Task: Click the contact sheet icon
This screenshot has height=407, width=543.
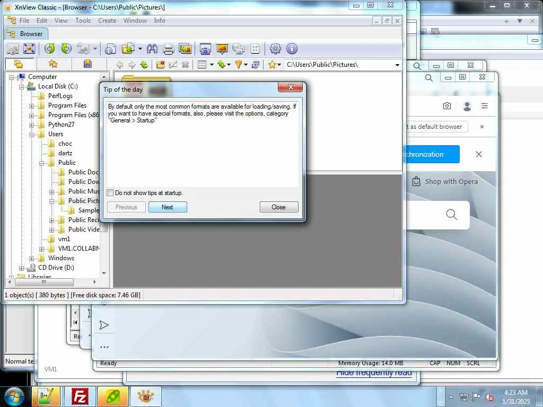Action: (255, 49)
